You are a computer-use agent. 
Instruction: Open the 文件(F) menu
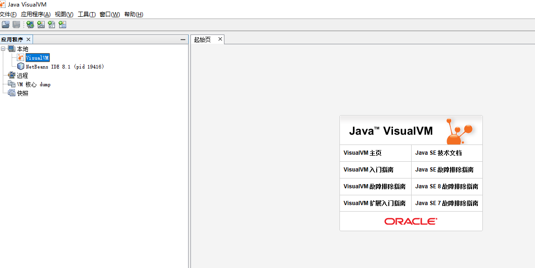point(8,14)
